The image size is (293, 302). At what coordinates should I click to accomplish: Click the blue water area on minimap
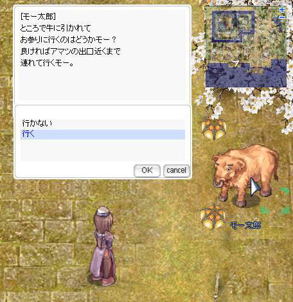246,75
